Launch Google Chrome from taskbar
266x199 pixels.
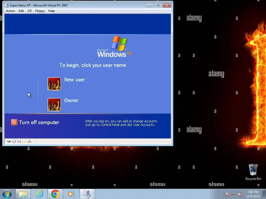55,194
